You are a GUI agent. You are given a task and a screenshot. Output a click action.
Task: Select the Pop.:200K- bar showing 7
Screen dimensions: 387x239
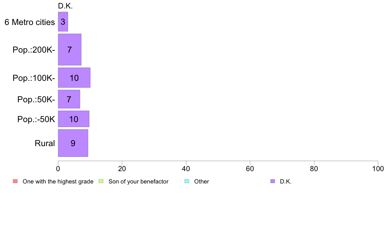(x=70, y=49)
